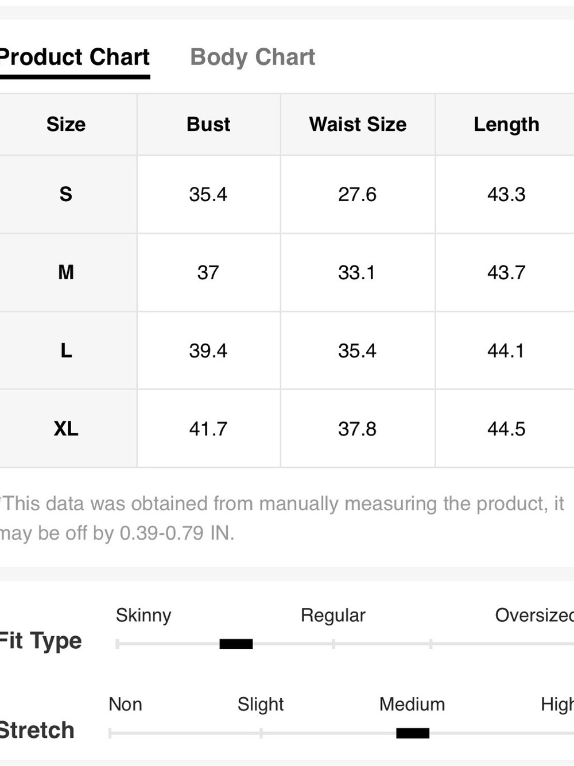Click the Regular label on Fit Type
The height and width of the screenshot is (766, 574).
(333, 615)
